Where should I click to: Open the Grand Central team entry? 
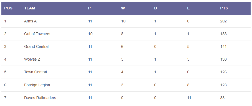click(x=36, y=46)
